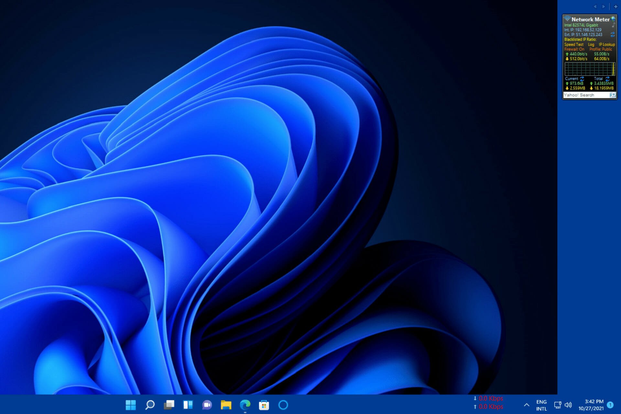
Task: Click the network traffic graph
Action: pos(590,69)
